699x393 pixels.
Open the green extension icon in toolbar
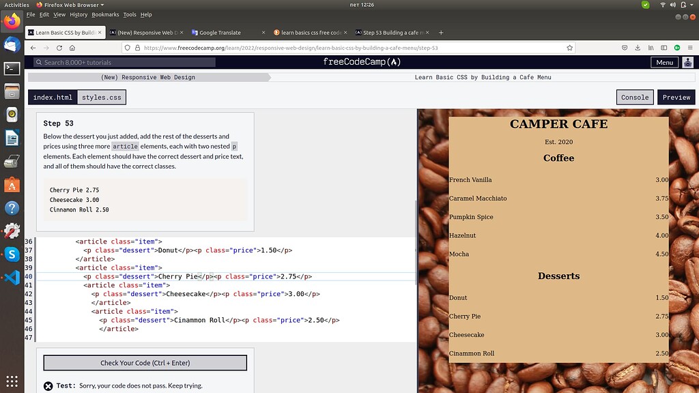(x=677, y=48)
